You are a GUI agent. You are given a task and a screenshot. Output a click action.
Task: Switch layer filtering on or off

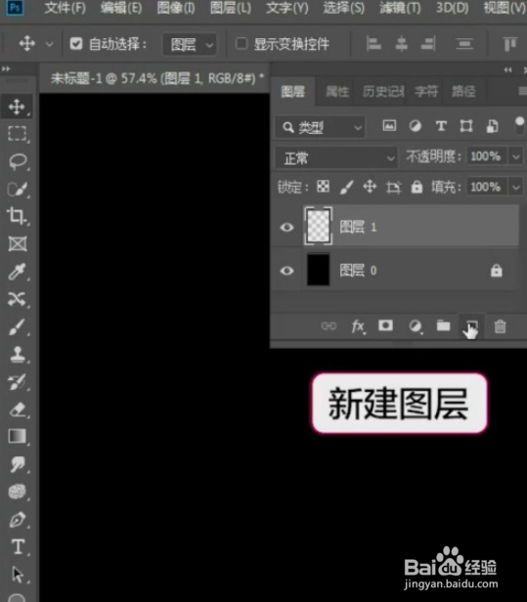tap(519, 125)
